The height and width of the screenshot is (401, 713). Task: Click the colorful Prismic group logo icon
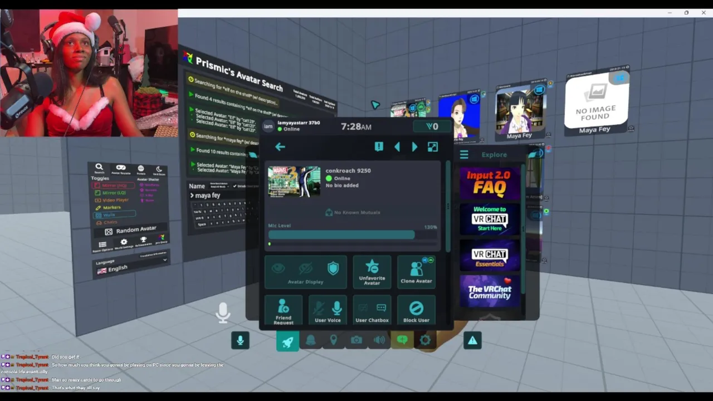click(162, 239)
